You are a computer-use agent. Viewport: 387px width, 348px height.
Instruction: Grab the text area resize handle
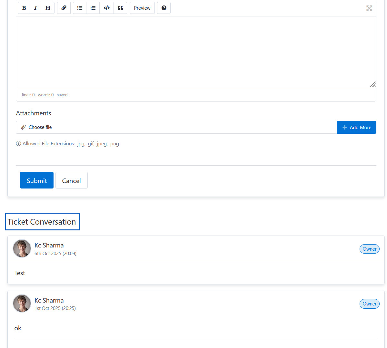(373, 85)
